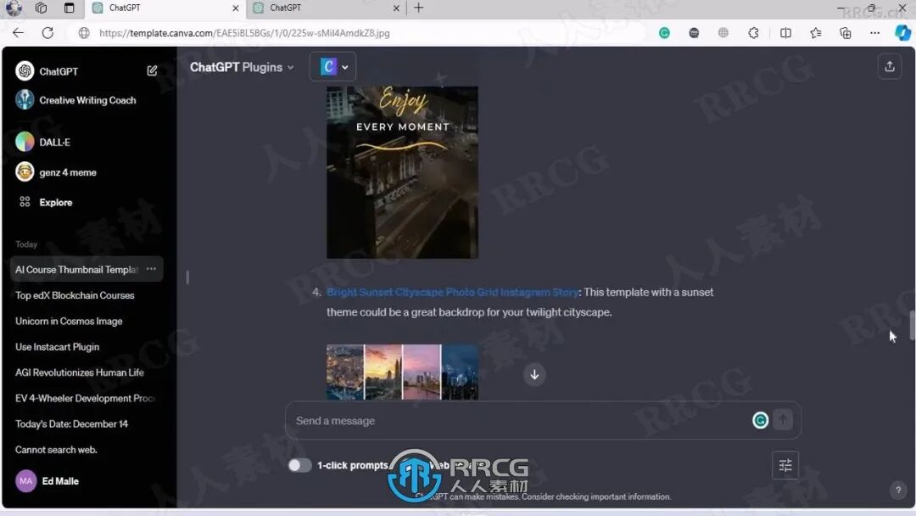
Task: Open browser settings and more menu
Action: coord(874,33)
